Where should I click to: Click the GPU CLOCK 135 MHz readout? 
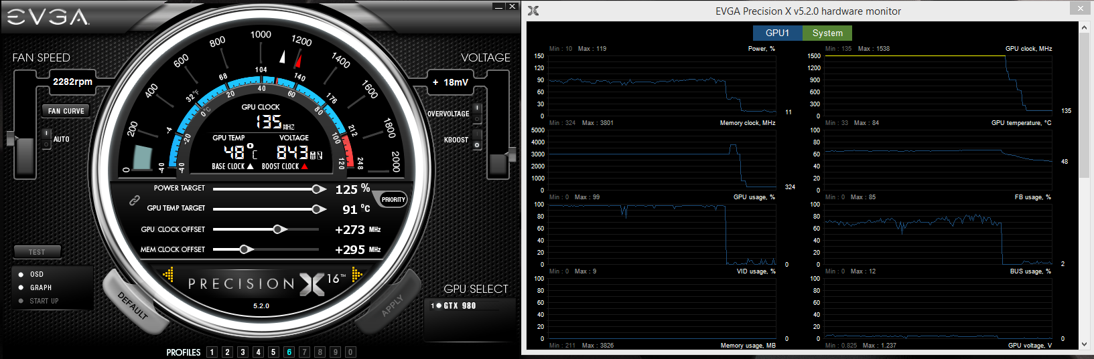(275, 122)
